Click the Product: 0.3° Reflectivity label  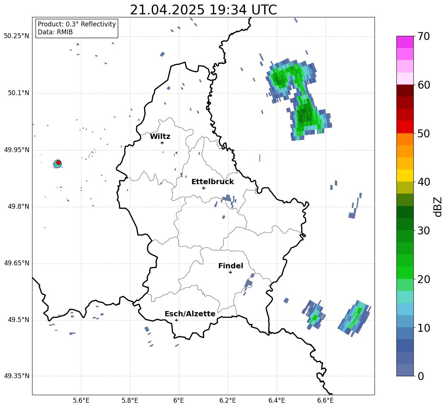[77, 24]
